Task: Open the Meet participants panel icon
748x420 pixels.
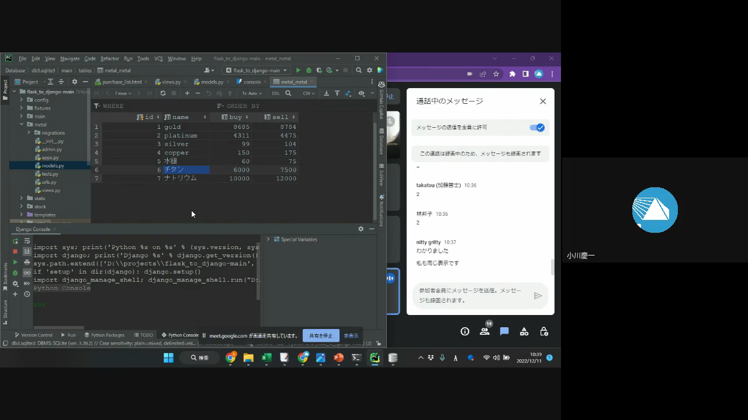Action: coord(484,331)
